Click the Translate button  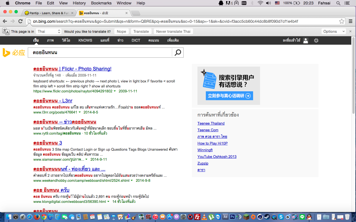pos(141,31)
